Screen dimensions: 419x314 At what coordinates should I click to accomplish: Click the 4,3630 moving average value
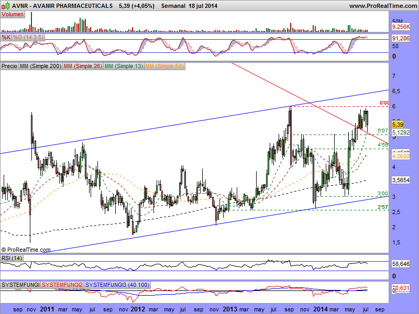coord(401,156)
